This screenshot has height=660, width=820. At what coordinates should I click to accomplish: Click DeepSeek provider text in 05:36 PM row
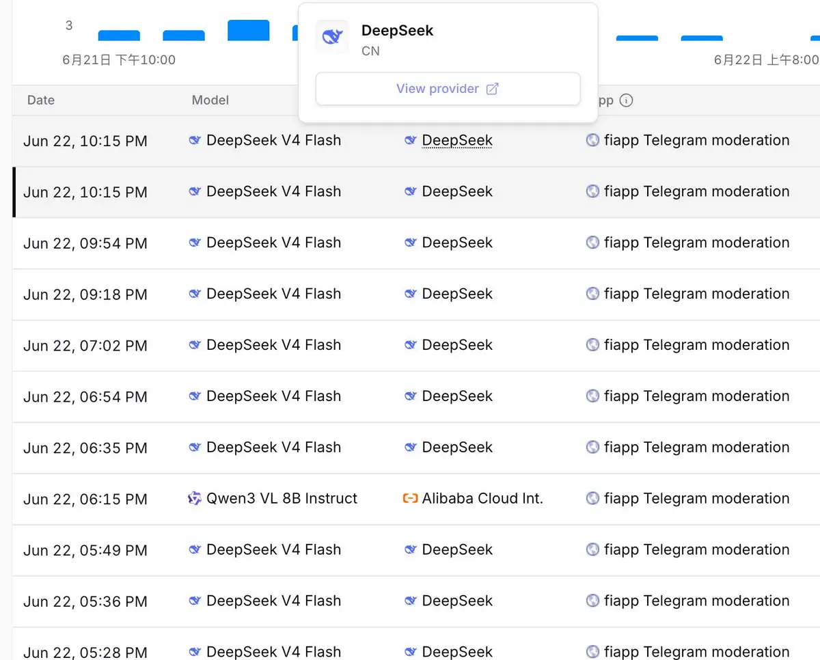(x=457, y=601)
